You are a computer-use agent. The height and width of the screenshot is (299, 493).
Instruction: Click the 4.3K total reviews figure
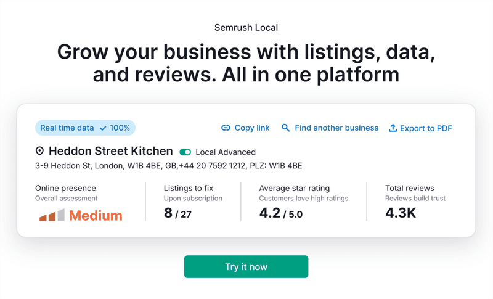tap(401, 214)
